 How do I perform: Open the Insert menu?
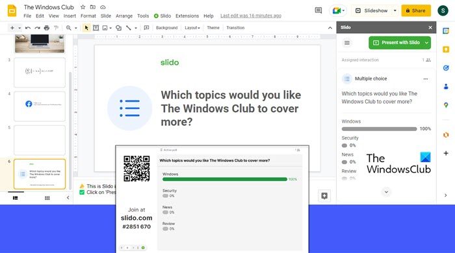[x=70, y=16]
